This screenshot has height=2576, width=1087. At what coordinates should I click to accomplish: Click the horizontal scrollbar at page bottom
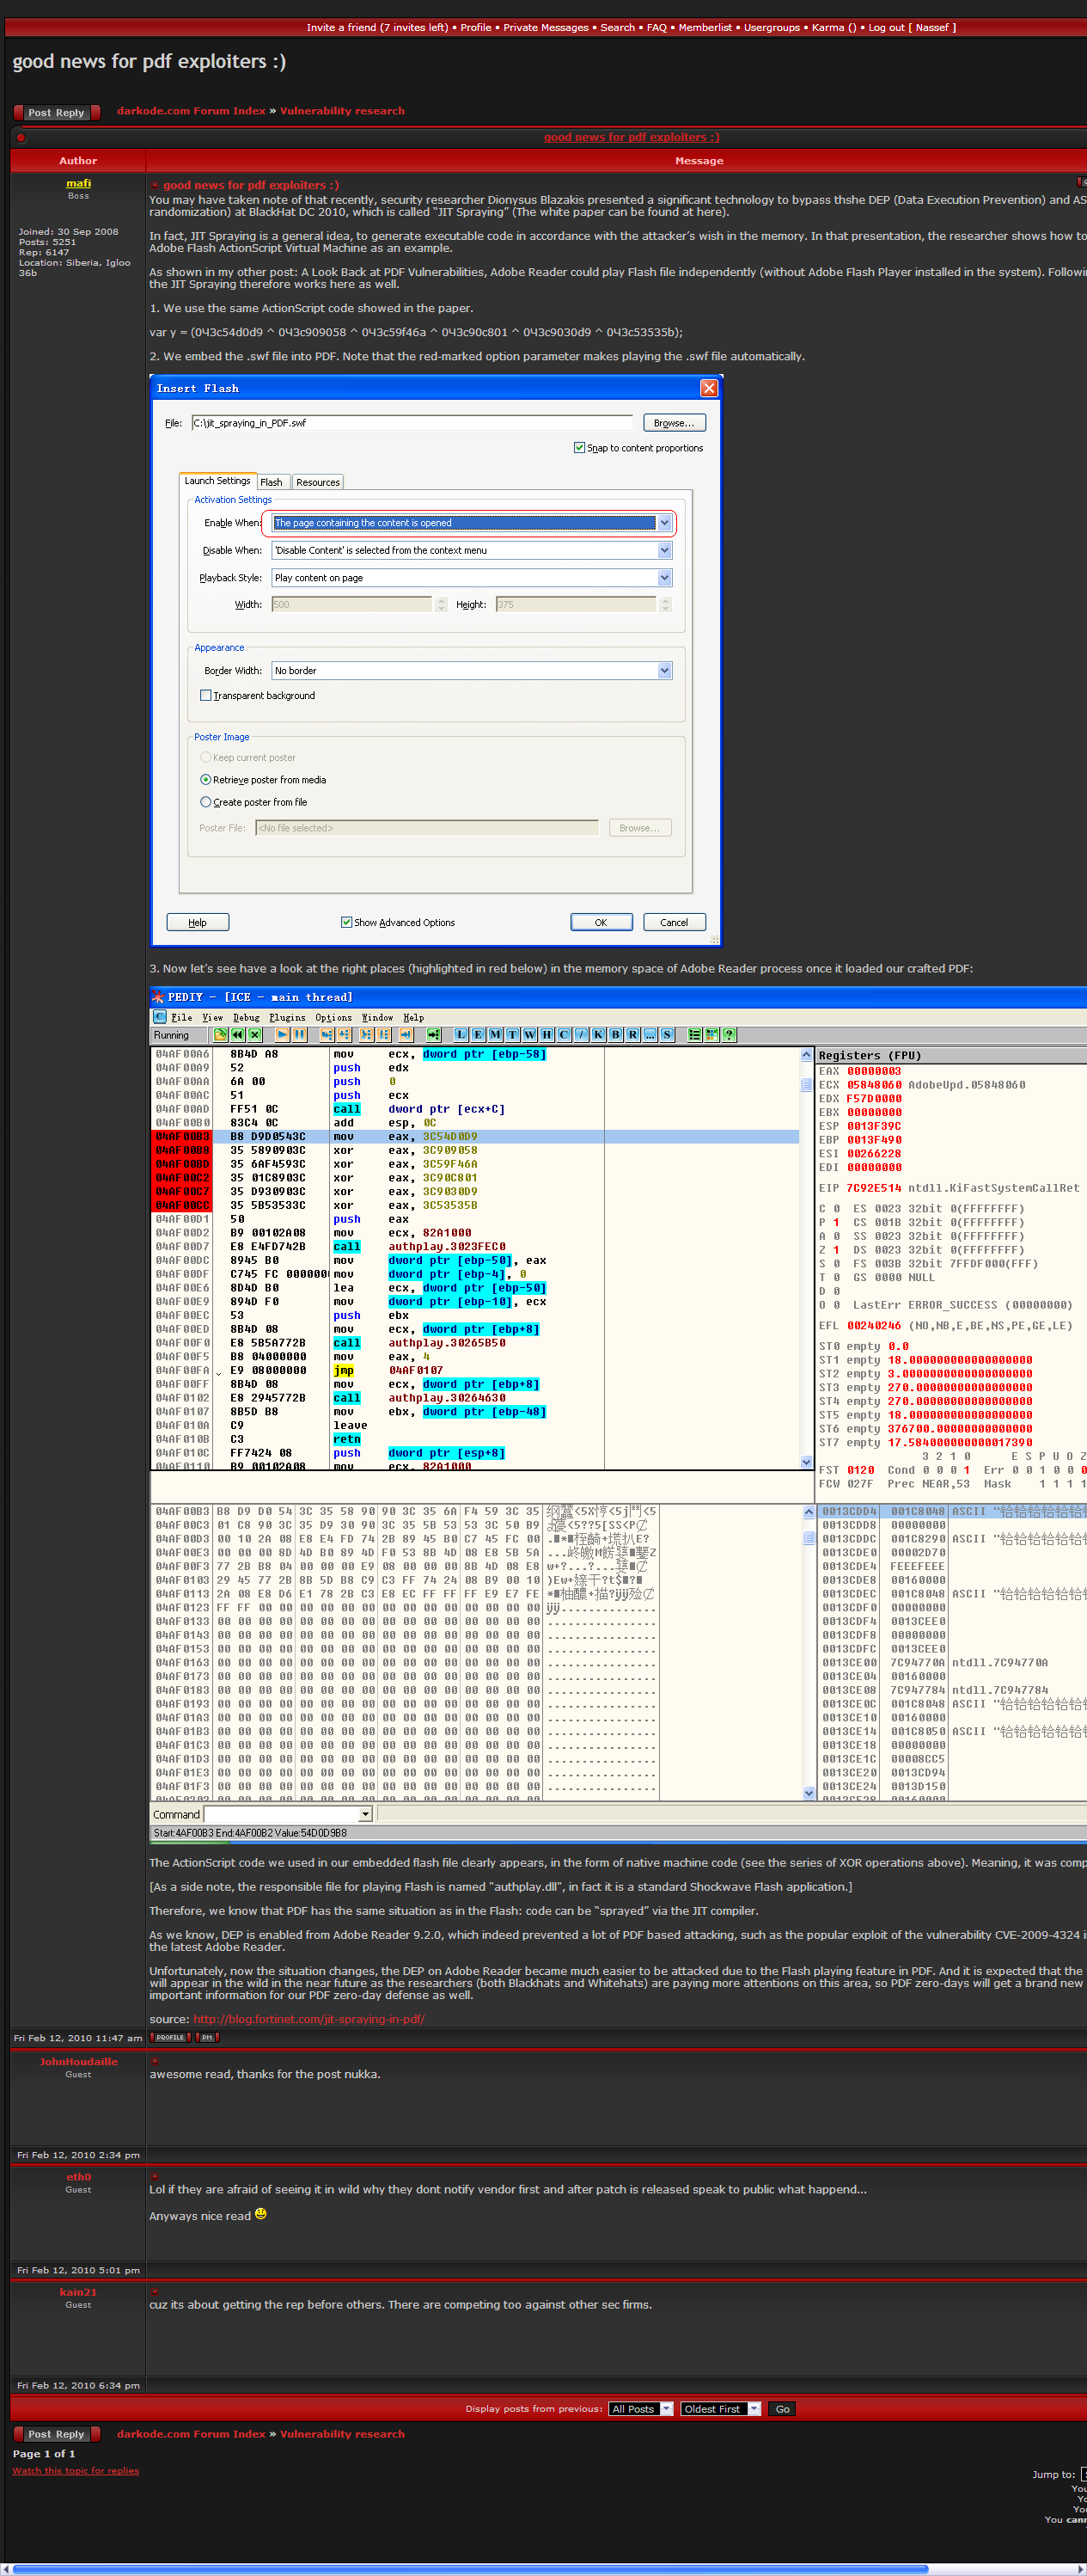coord(469,2568)
